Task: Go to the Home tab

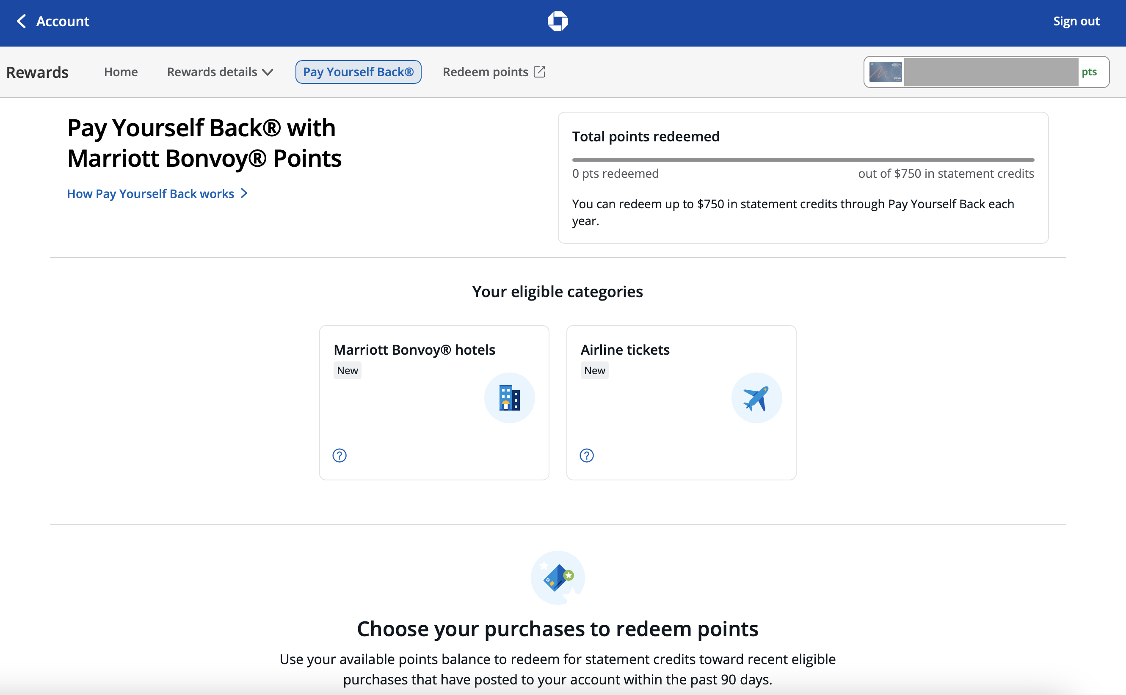Action: pyautogui.click(x=121, y=72)
